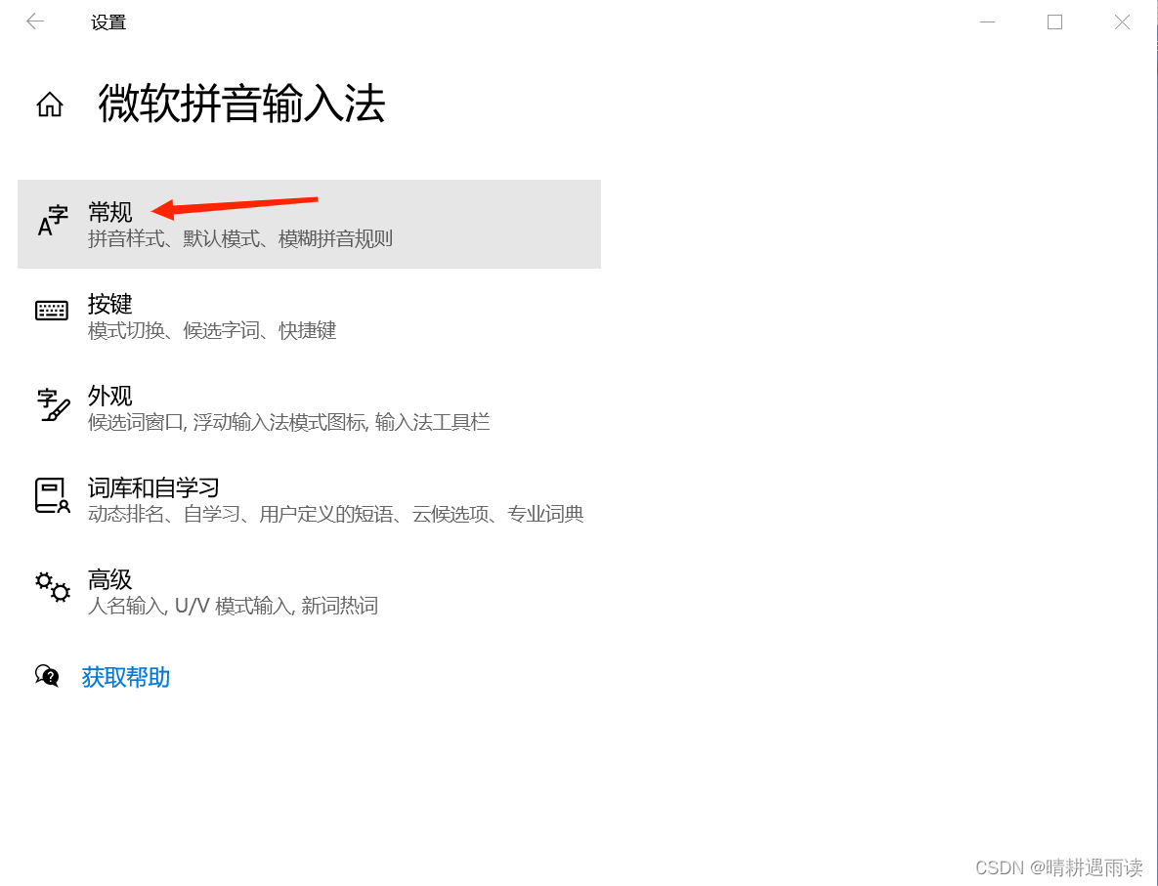Click the text 模式切换、候选字词、快捷键
The height and width of the screenshot is (886, 1158).
pos(212,330)
